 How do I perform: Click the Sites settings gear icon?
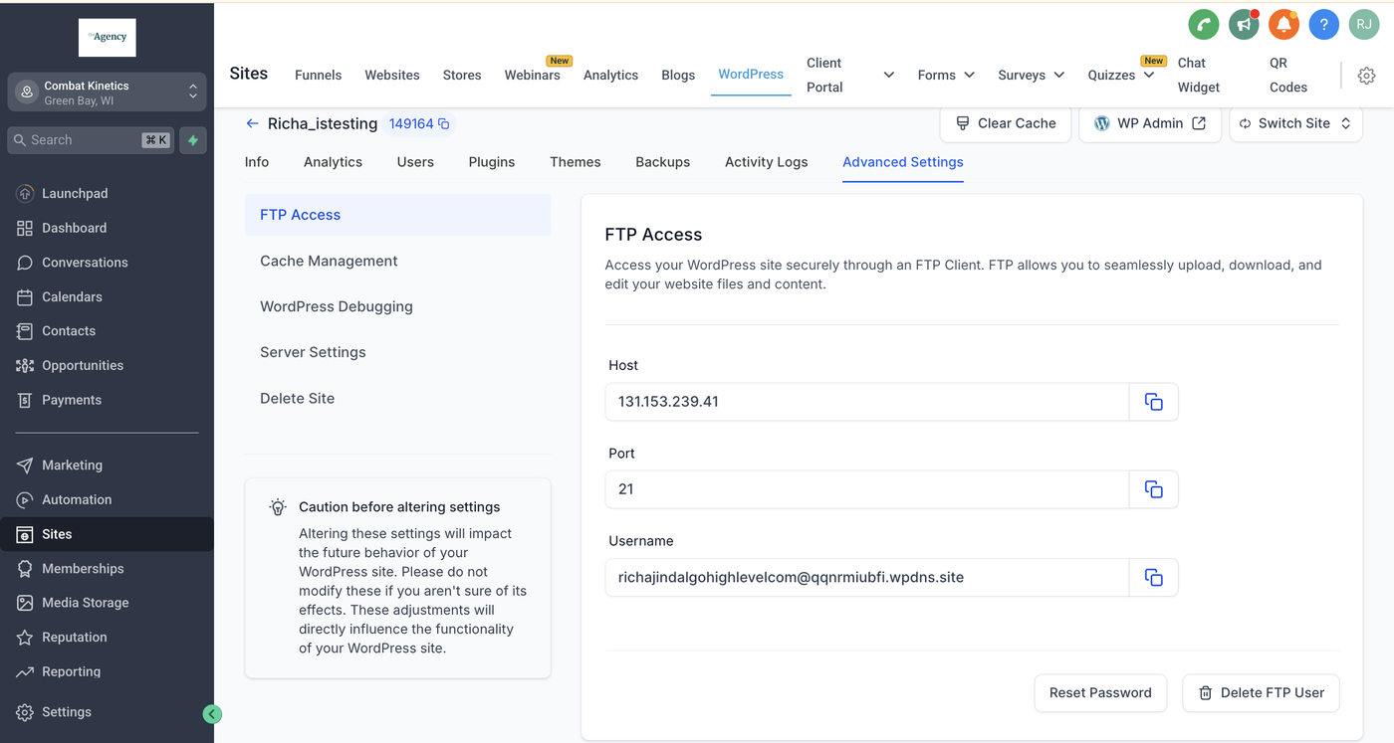(1366, 76)
